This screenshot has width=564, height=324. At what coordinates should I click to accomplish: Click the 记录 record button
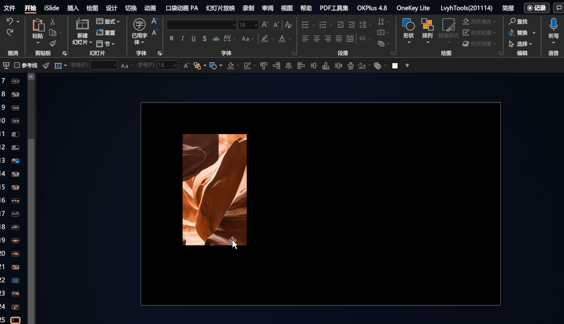point(536,8)
